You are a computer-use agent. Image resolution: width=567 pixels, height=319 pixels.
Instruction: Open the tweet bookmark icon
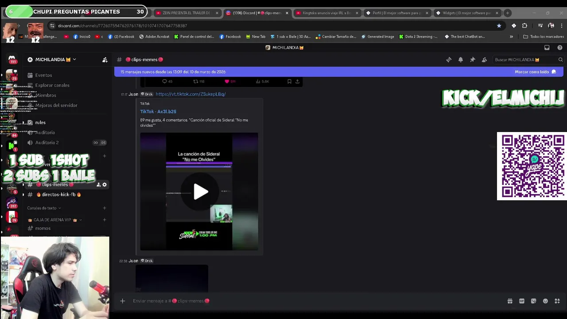click(x=289, y=82)
